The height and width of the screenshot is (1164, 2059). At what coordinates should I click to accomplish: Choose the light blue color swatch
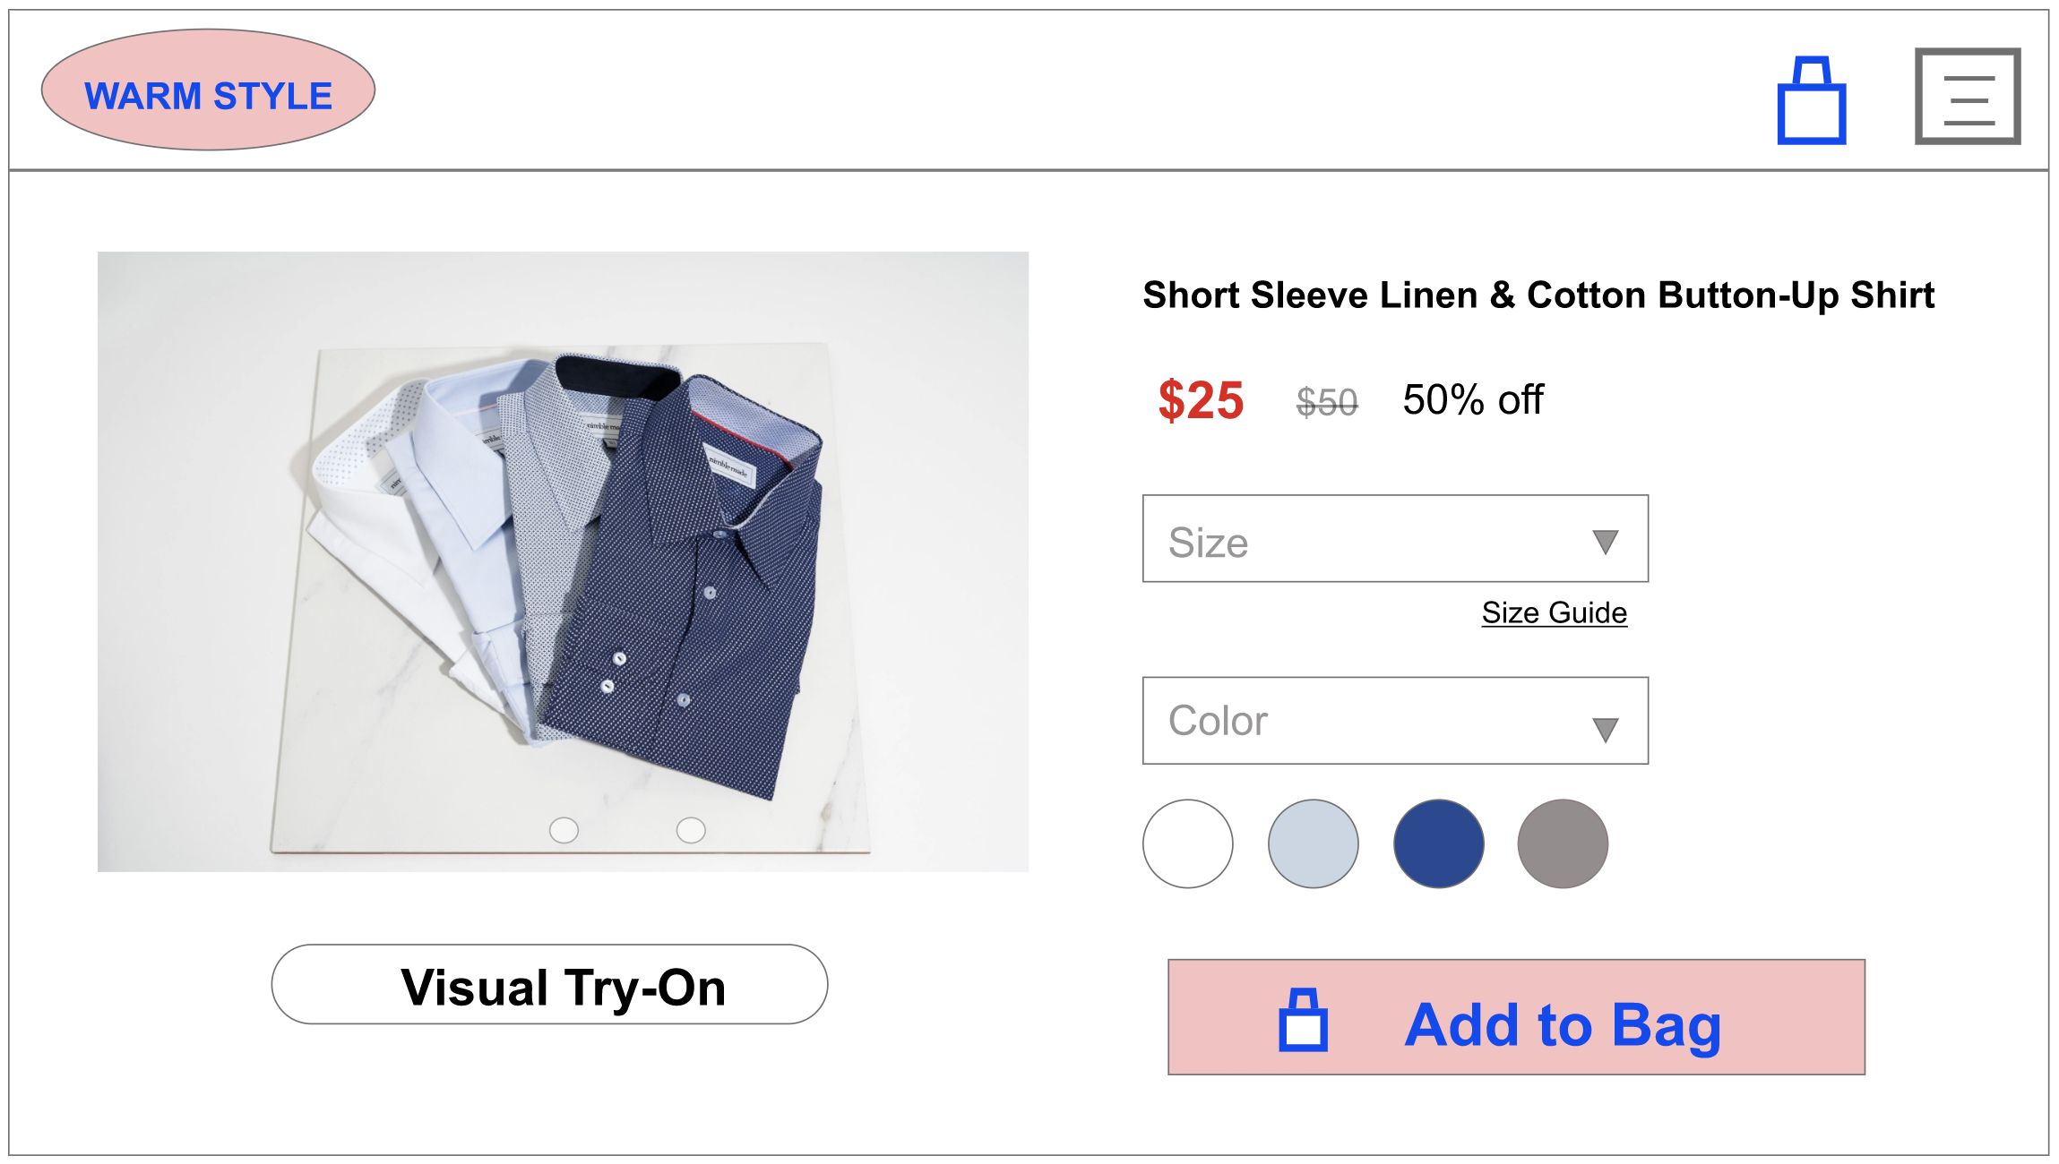point(1313,843)
